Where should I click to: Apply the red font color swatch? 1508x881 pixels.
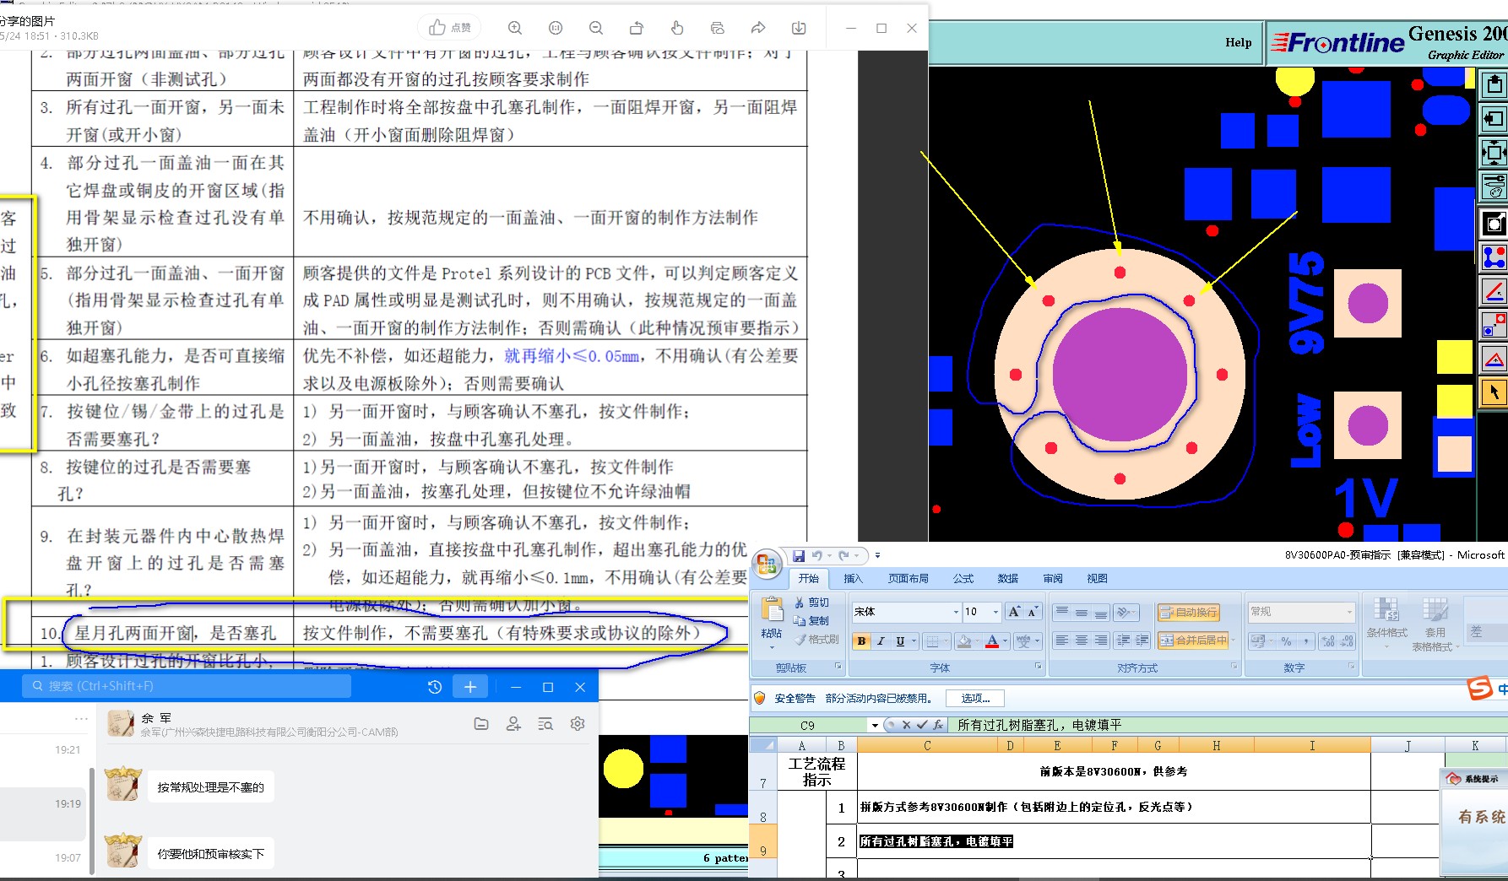[x=992, y=641]
